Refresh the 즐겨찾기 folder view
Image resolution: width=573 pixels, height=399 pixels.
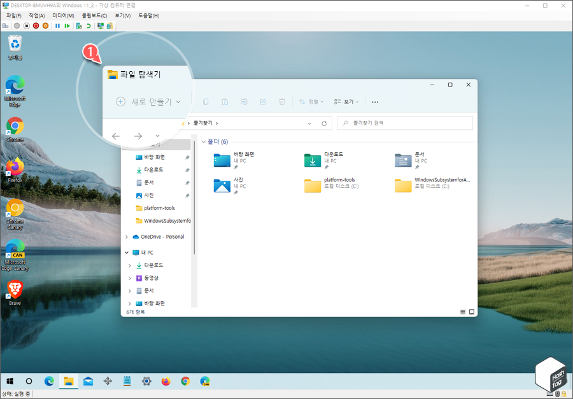[324, 123]
